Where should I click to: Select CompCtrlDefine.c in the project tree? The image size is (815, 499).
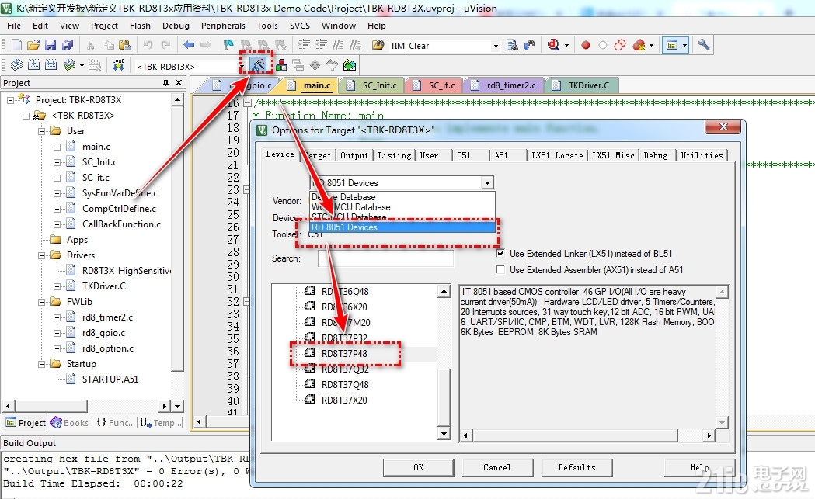119,209
